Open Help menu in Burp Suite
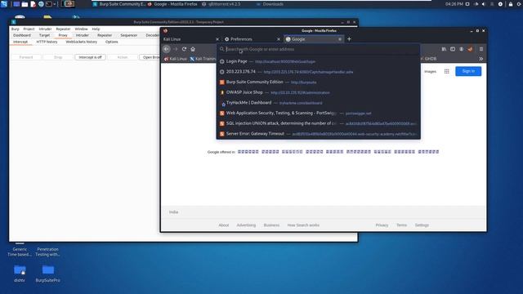 coord(96,29)
